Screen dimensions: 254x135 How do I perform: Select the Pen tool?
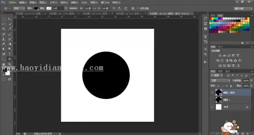point(4,54)
